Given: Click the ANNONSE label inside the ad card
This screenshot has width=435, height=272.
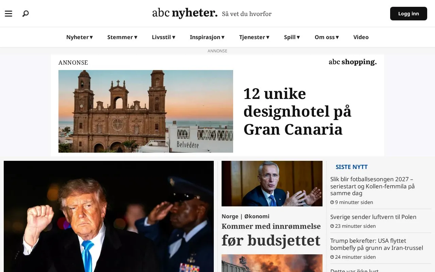Looking at the screenshot, I should 73,63.
